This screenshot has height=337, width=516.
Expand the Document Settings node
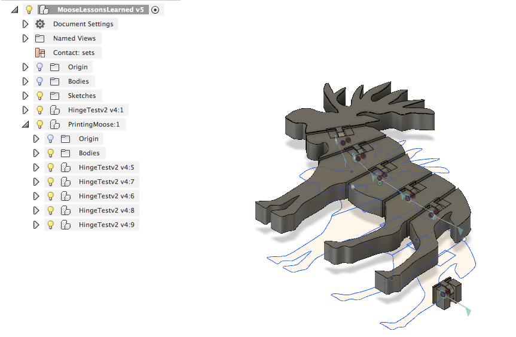click(25, 24)
